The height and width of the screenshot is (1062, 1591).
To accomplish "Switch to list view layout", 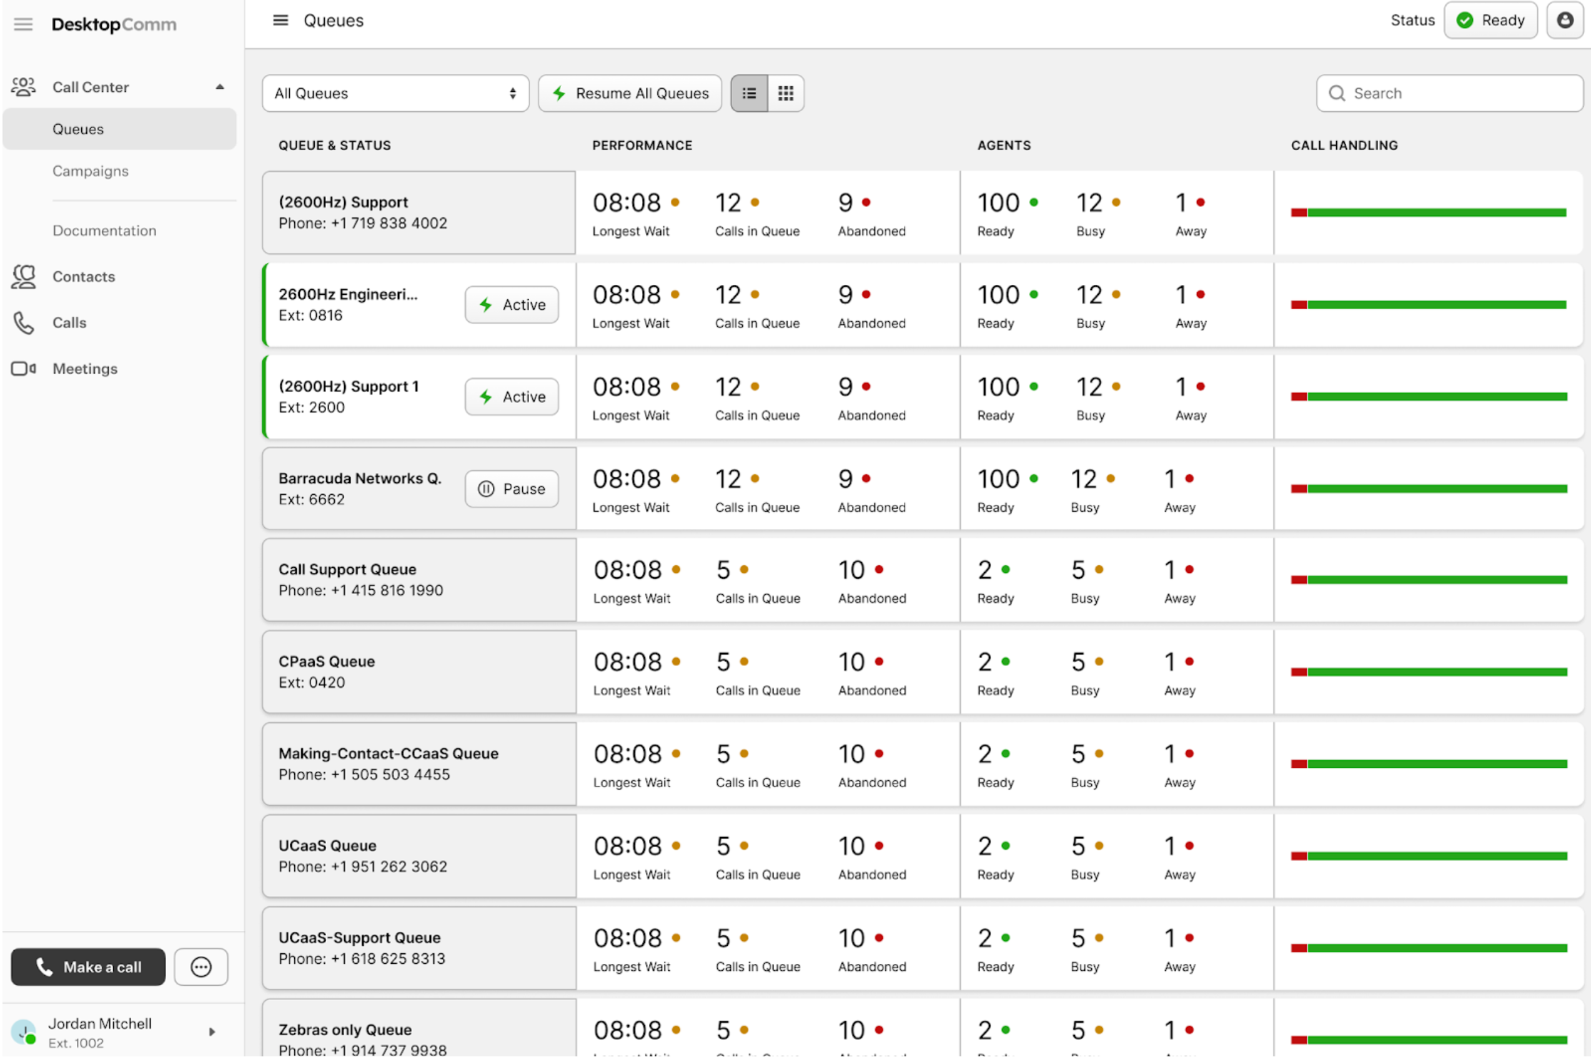I will pyautogui.click(x=748, y=94).
